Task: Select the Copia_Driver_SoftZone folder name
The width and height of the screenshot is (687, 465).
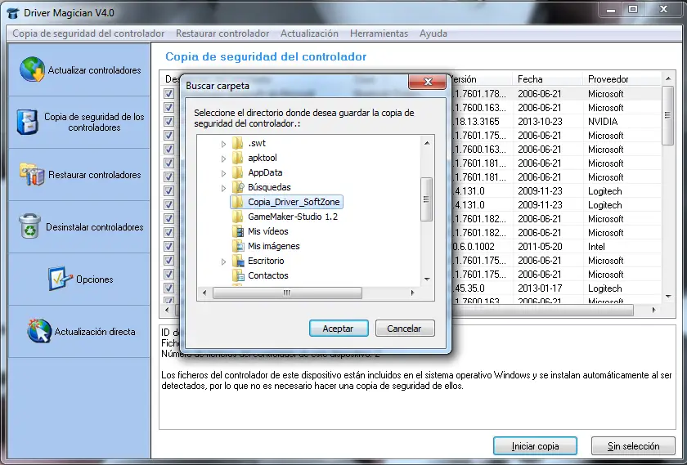Action: 294,202
